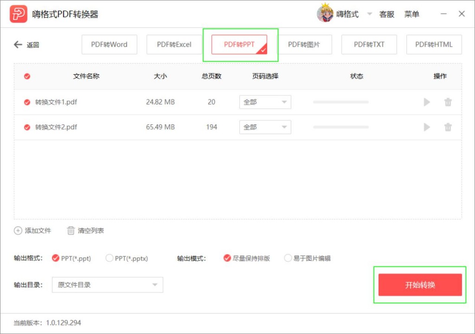The width and height of the screenshot is (475, 334).
Task: Click the 文件名称 column header
Action: [x=86, y=76]
